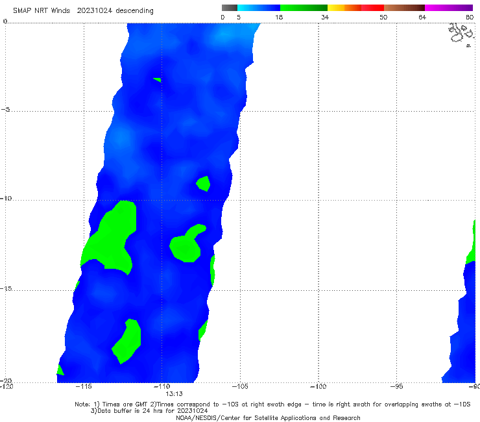480x422 pixels.
Task: Click the colorbar label '50'
Action: click(383, 17)
